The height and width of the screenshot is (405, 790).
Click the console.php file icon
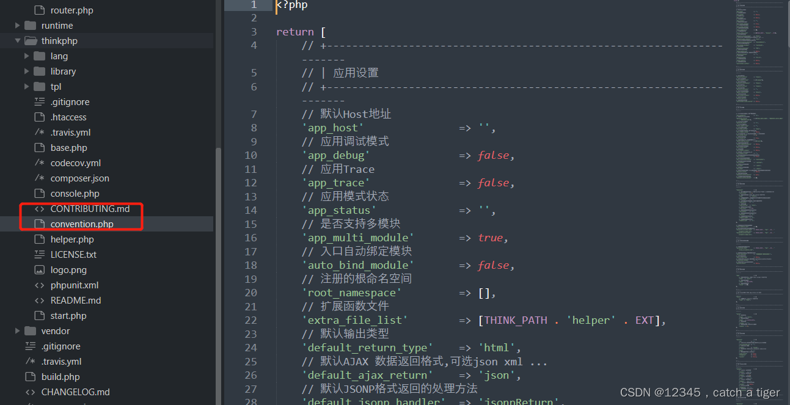click(x=40, y=194)
